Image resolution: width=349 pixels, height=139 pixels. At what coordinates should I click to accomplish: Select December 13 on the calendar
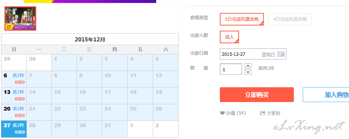[x=14, y=96]
